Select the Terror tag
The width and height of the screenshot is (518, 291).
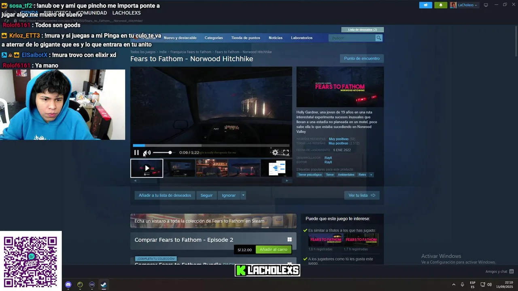(x=330, y=175)
